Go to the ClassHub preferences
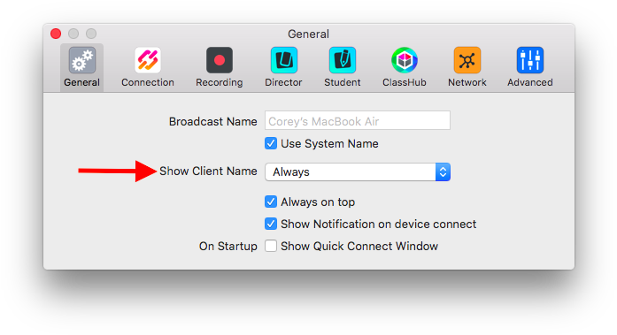 [405, 67]
